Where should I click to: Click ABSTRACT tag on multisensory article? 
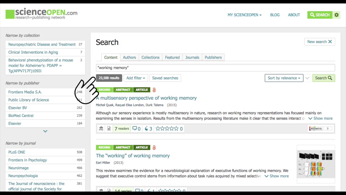click(123, 90)
